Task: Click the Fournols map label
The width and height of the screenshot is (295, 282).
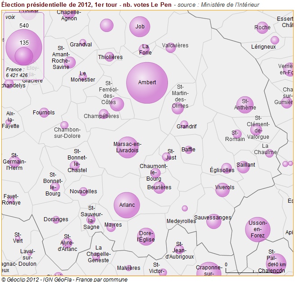Action: click(44, 113)
